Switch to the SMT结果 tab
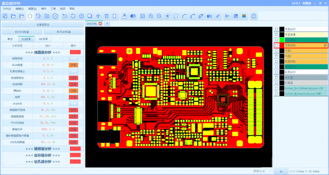Screen dimensions: 329x175 [x=43, y=39]
